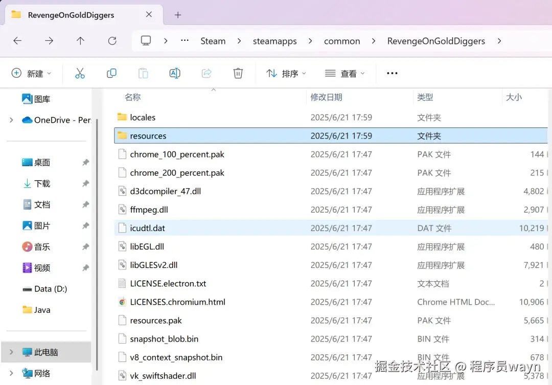552x385 pixels.
Task: Expand the 网络 tree node
Action: tap(11, 373)
